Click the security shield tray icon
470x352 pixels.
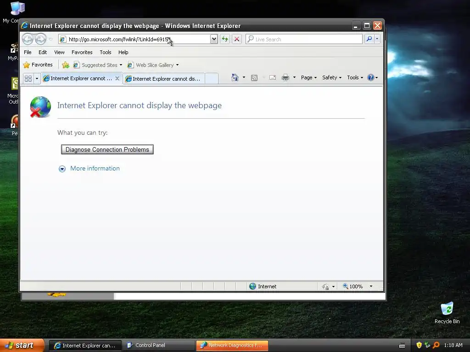point(419,345)
